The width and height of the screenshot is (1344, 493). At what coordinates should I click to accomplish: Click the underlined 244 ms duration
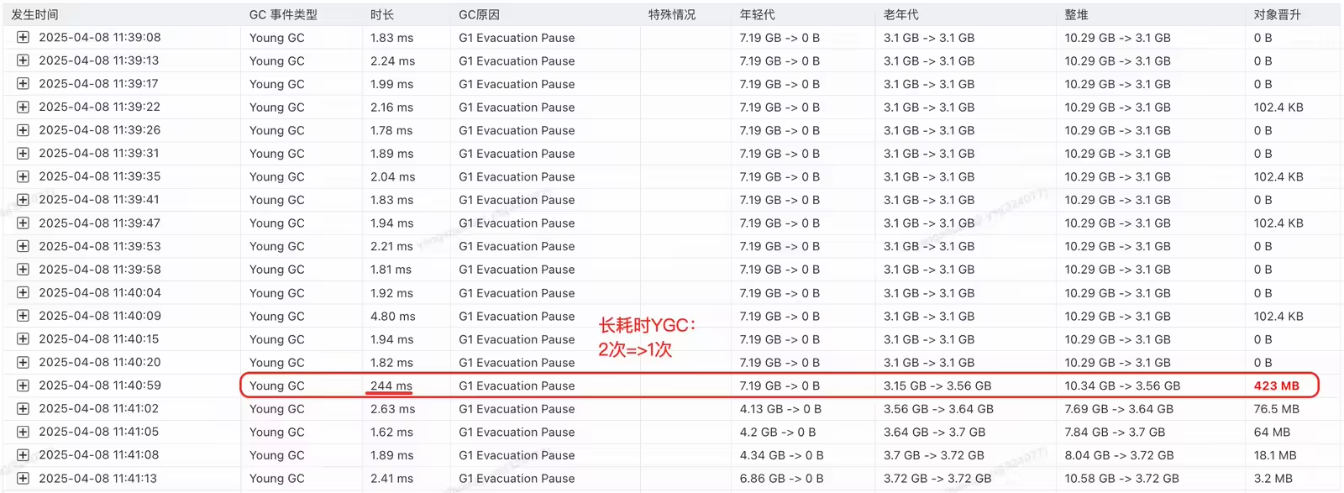click(x=391, y=385)
